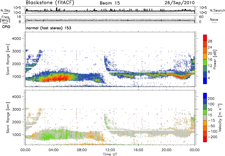Click the plot title "Blackstone (fitACF)"
The height and width of the screenshot is (156, 225).
tap(50, 3)
